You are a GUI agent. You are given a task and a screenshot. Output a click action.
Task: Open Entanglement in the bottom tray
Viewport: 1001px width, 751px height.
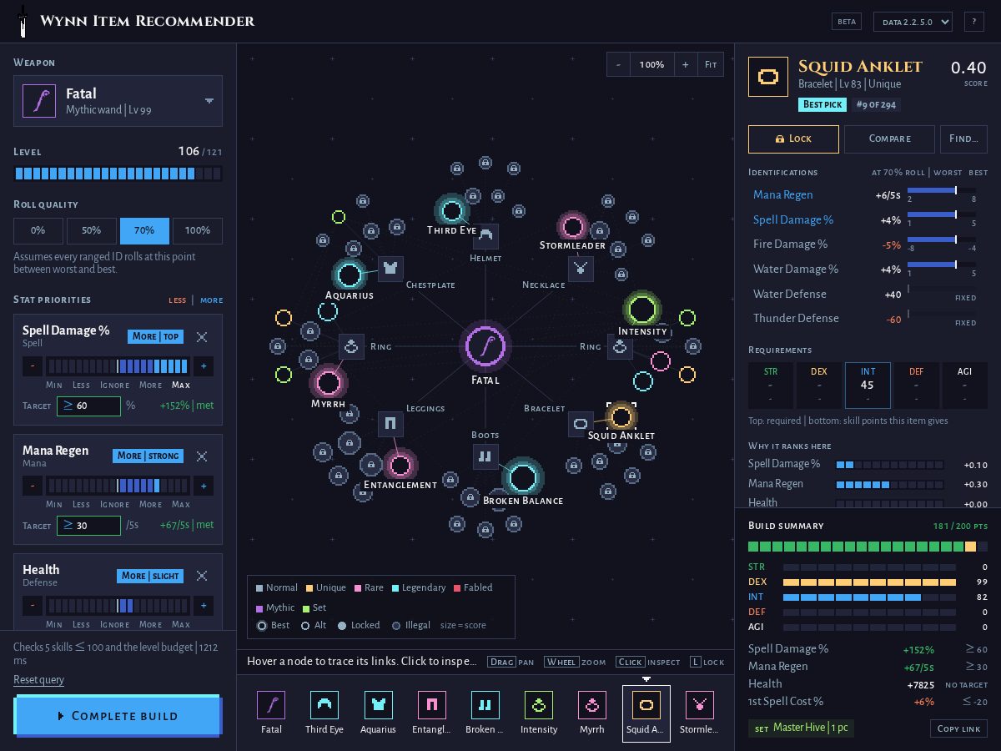pos(431,713)
